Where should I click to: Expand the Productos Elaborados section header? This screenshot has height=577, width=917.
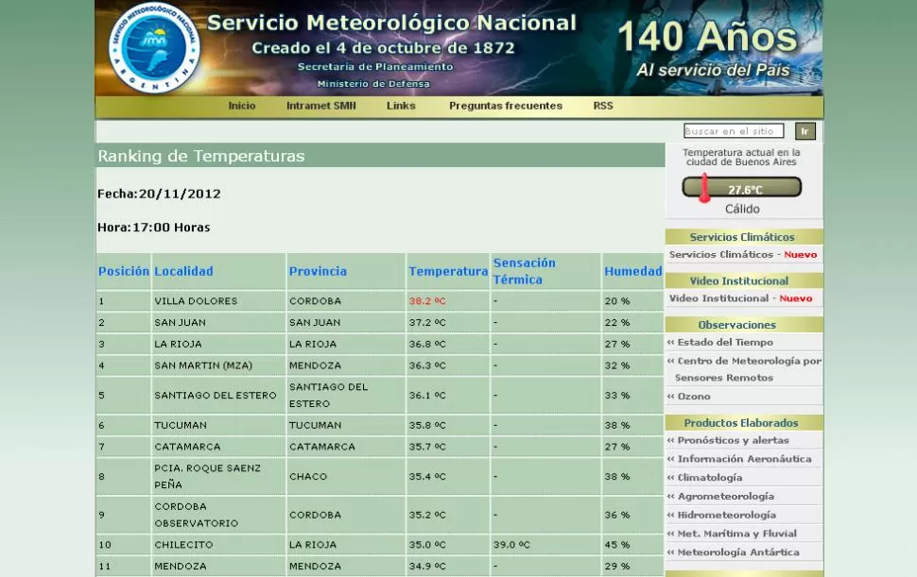[743, 422]
